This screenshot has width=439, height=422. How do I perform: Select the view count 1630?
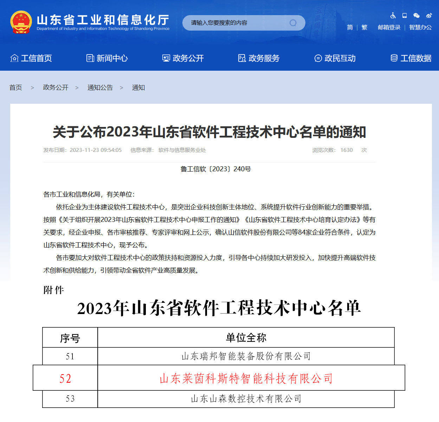pyautogui.click(x=347, y=150)
